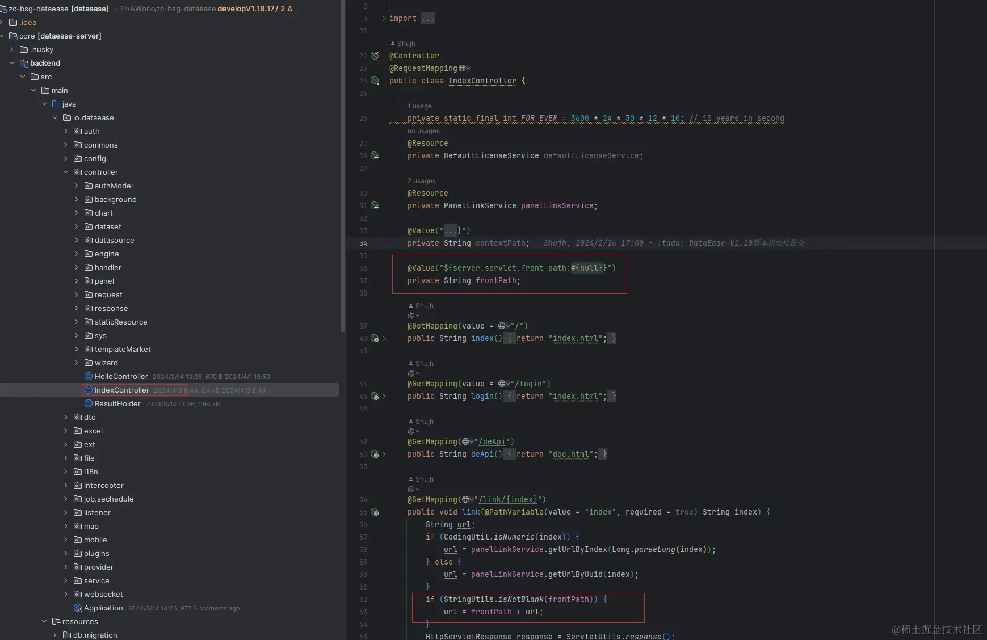Click HelloController class icon in tree

[x=89, y=376]
